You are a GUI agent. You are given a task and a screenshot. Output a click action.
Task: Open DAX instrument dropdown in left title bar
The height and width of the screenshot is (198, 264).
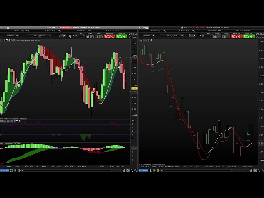click(x=52, y=28)
